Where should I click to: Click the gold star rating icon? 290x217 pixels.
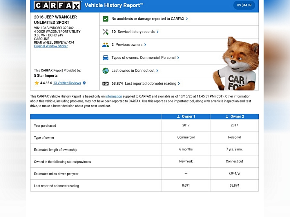pos(37,83)
